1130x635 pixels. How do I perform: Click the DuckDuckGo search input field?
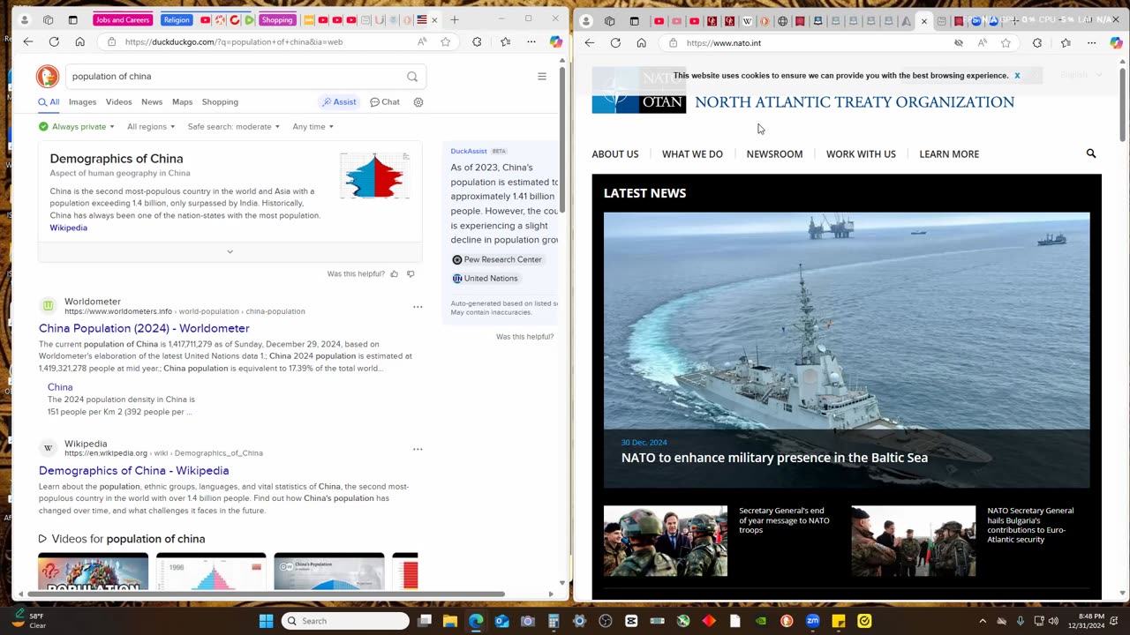(234, 77)
